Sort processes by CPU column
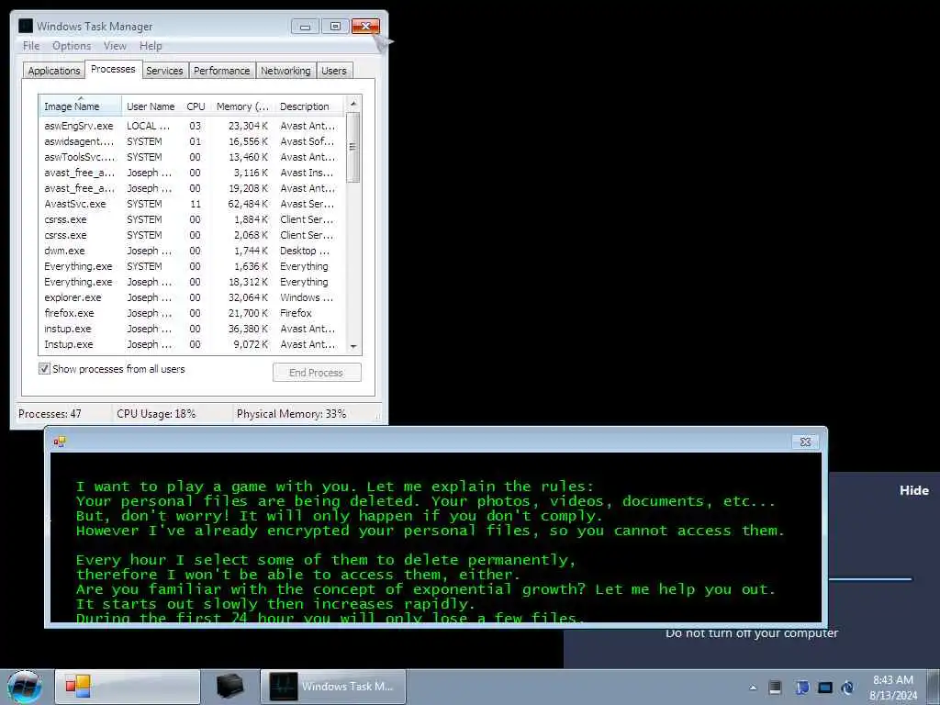Image resolution: width=940 pixels, height=705 pixels. 196,106
